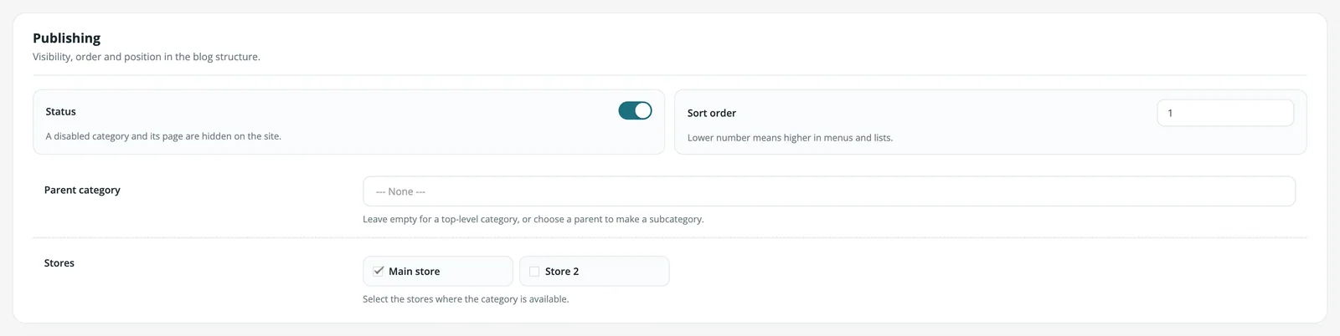
Task: Click the Main store label text
Action: (414, 271)
